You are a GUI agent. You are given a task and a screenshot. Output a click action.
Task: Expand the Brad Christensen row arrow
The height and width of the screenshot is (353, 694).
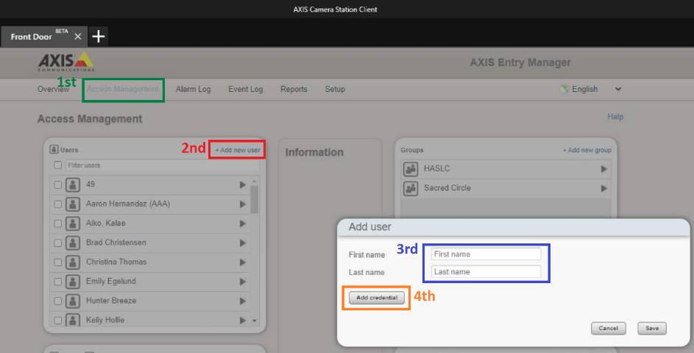tap(243, 243)
